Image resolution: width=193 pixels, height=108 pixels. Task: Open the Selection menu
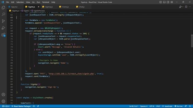[x=20, y=2]
